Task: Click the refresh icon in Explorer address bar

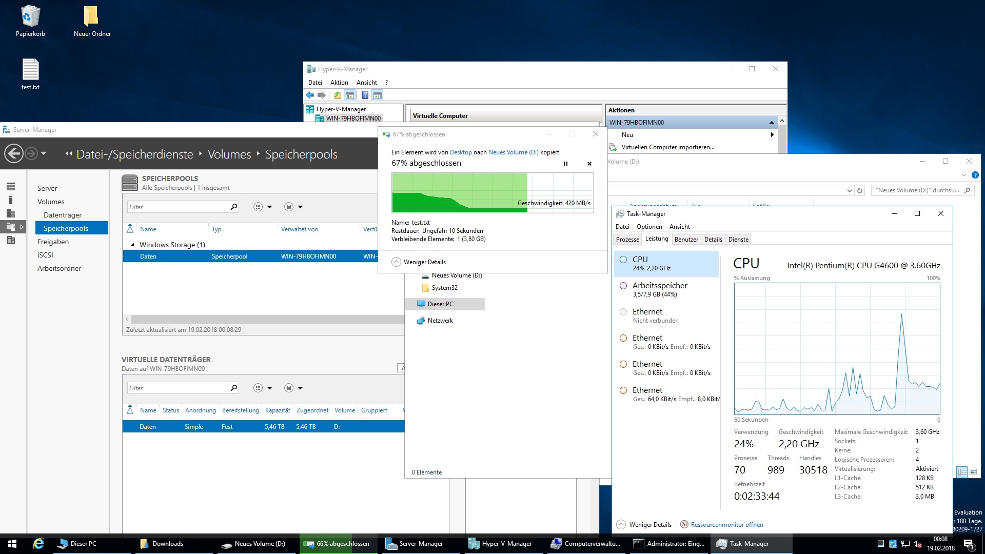Action: [x=860, y=190]
